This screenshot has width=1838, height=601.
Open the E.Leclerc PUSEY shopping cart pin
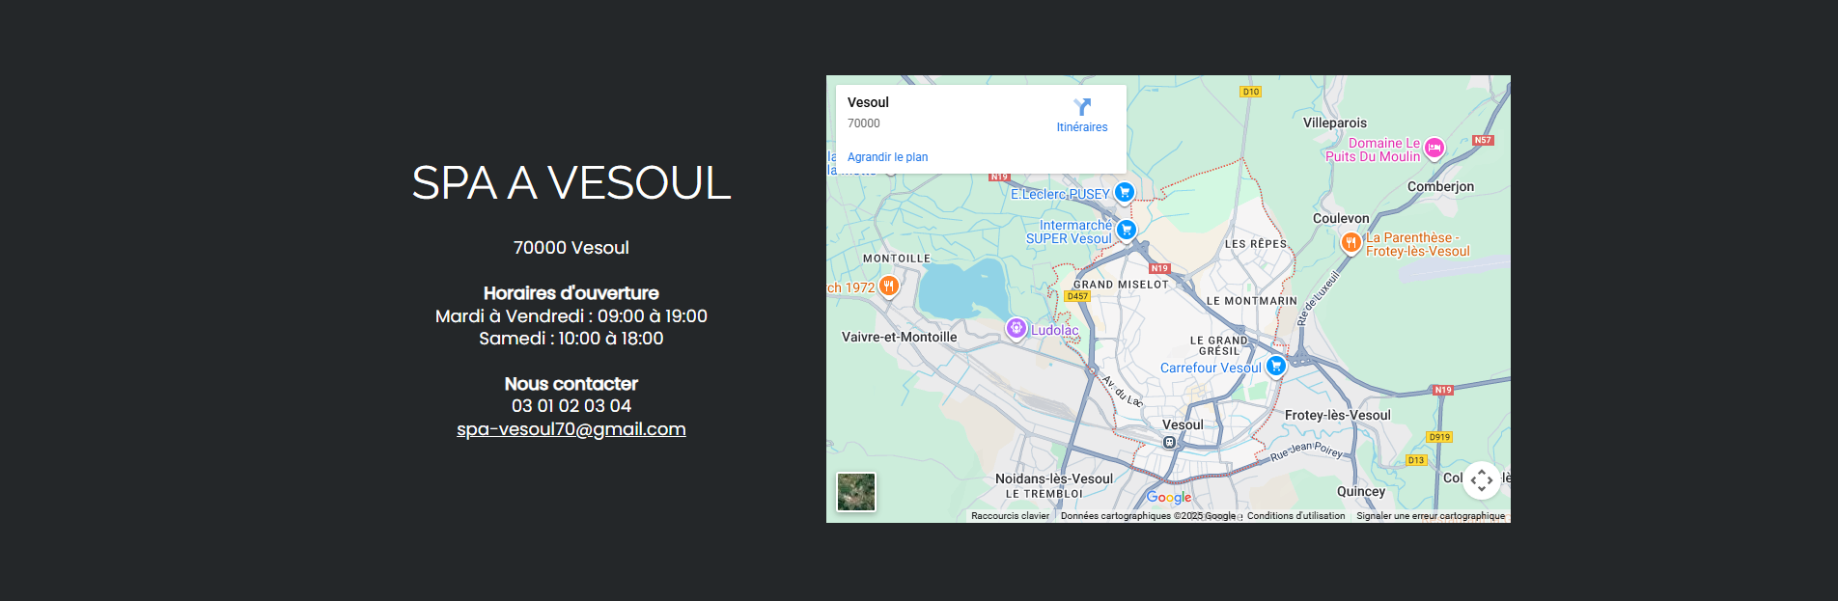1124,193
